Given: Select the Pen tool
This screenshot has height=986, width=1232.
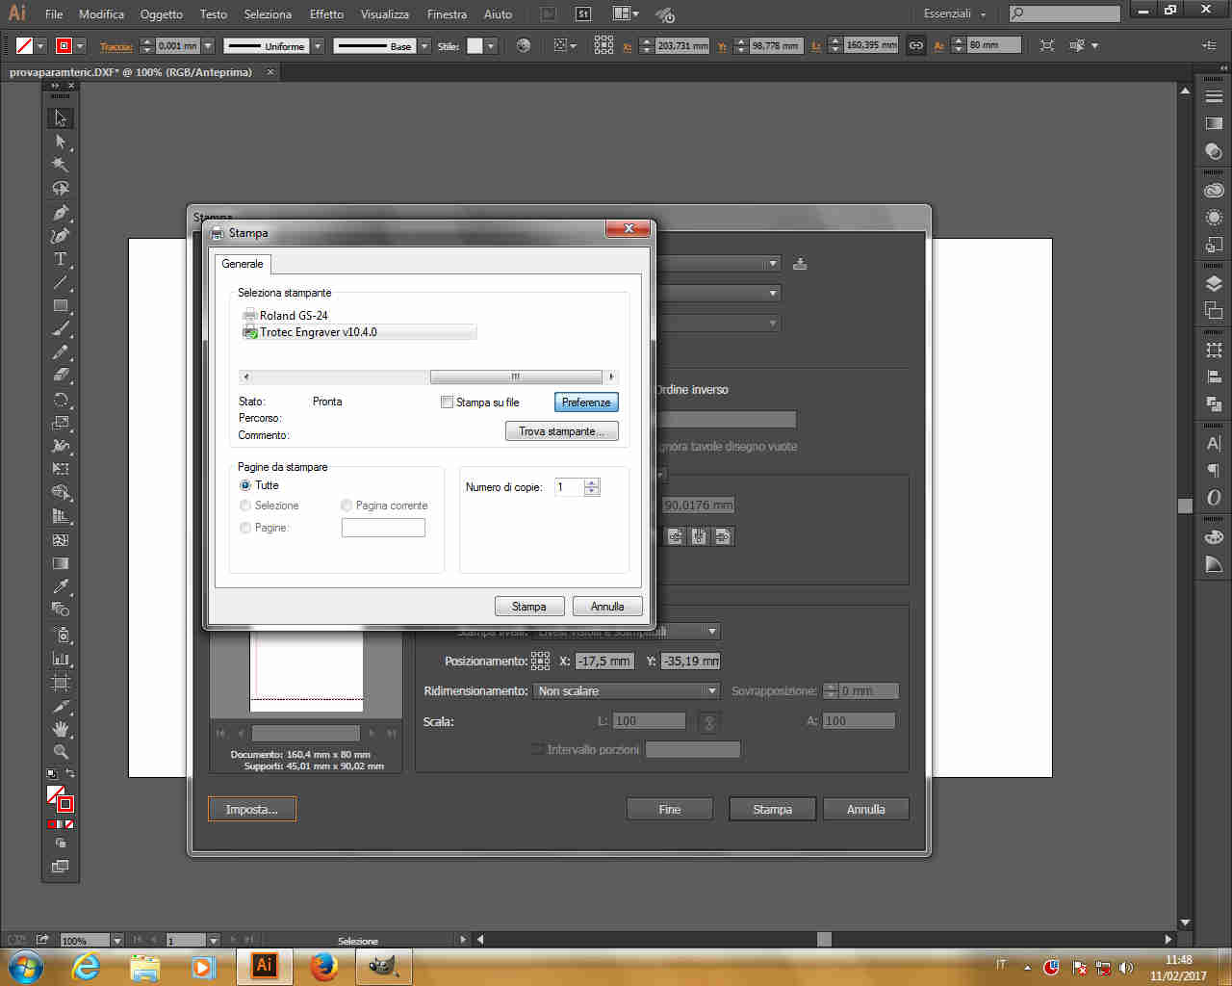Looking at the screenshot, I should [60, 212].
